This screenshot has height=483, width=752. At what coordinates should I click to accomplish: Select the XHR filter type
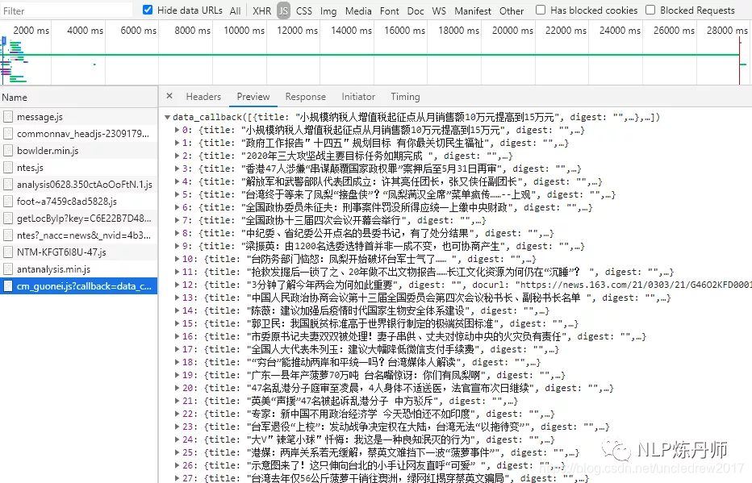262,10
